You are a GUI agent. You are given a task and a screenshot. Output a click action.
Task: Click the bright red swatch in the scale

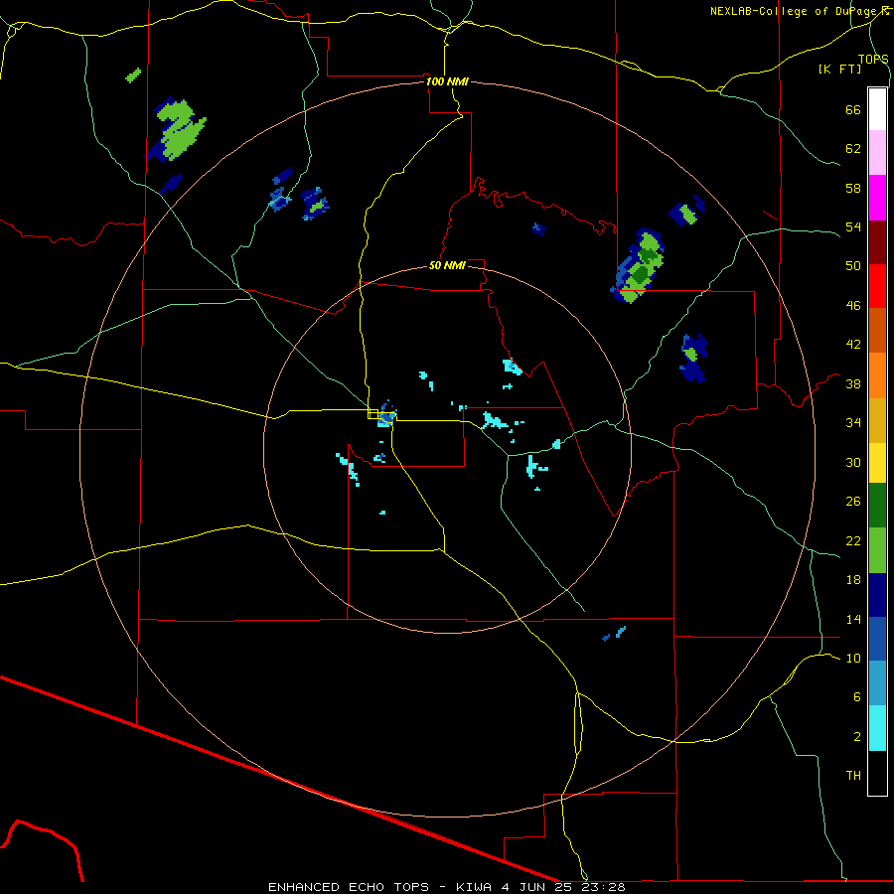click(x=877, y=286)
